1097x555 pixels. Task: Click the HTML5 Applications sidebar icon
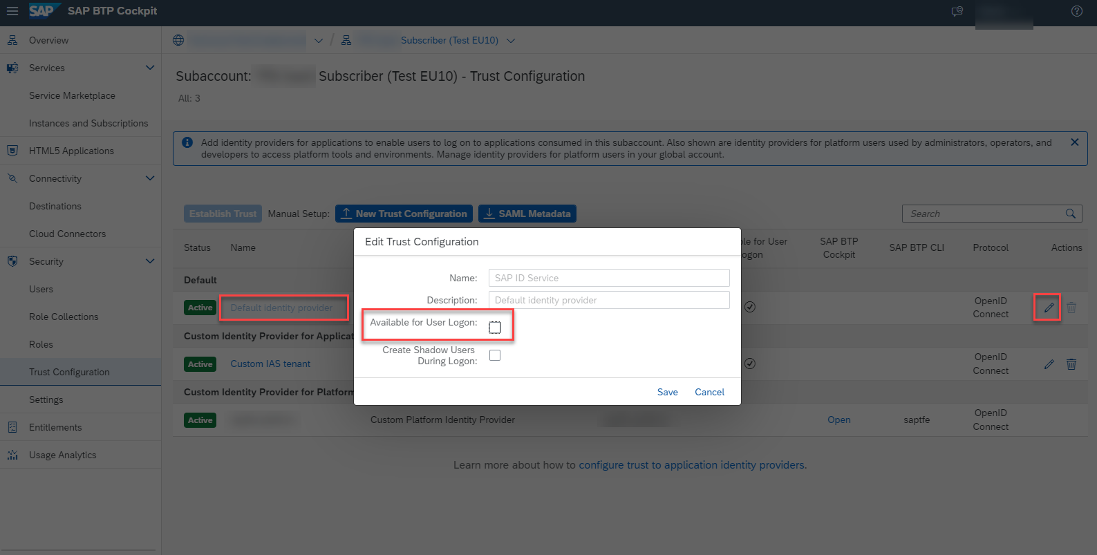click(12, 151)
